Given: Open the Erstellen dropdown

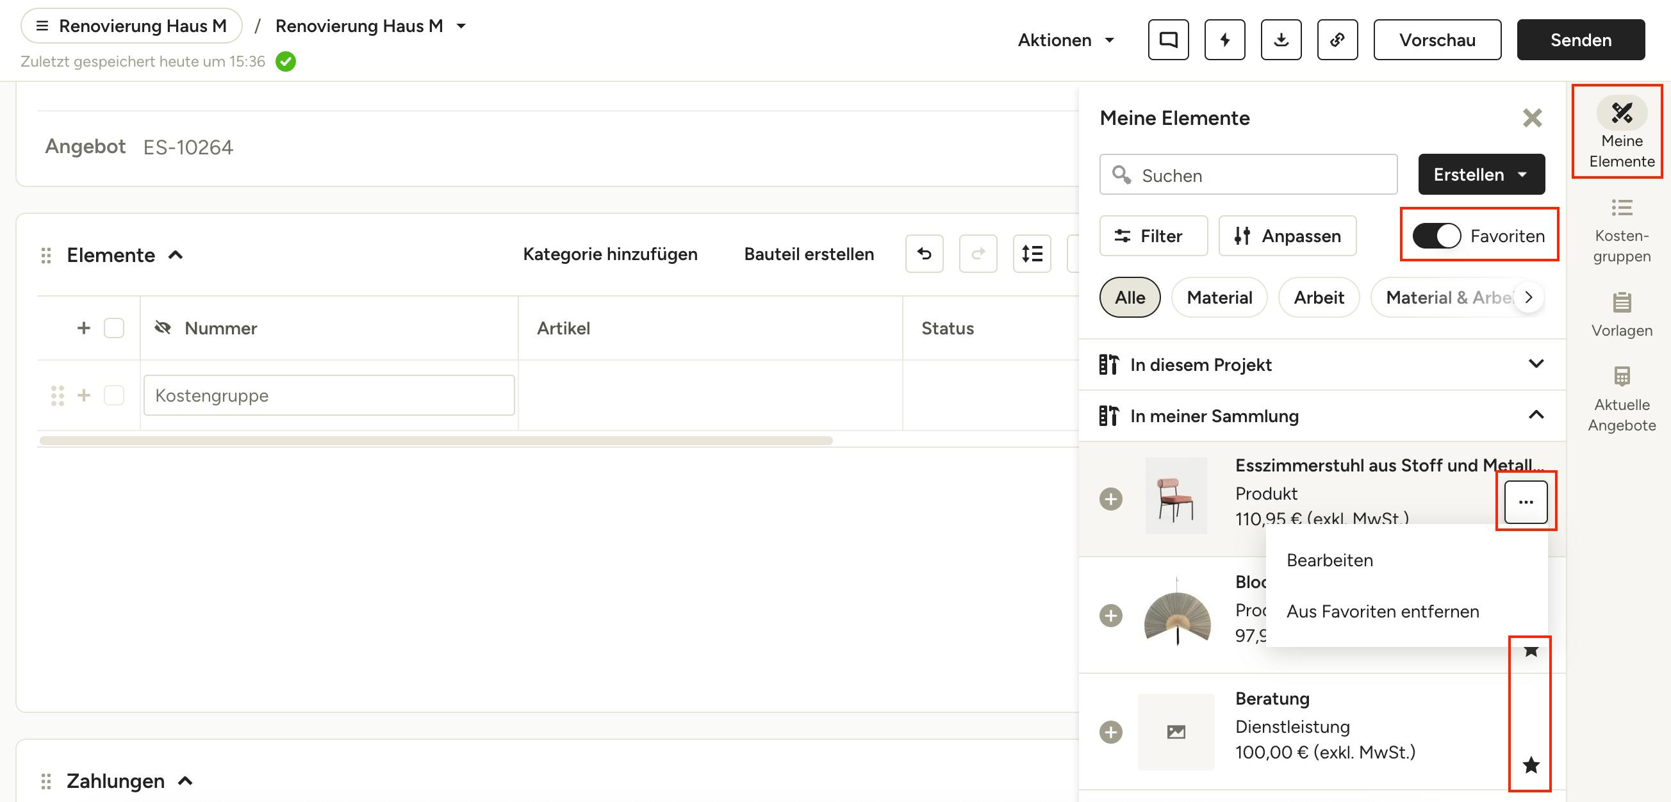Looking at the screenshot, I should coord(1481,174).
